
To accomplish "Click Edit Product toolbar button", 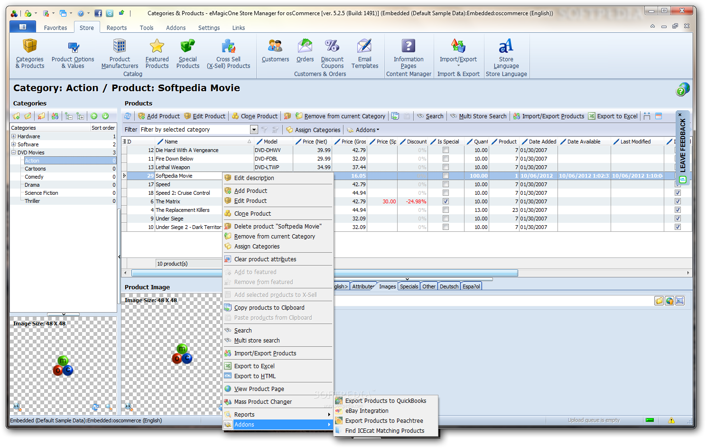I will coord(204,116).
